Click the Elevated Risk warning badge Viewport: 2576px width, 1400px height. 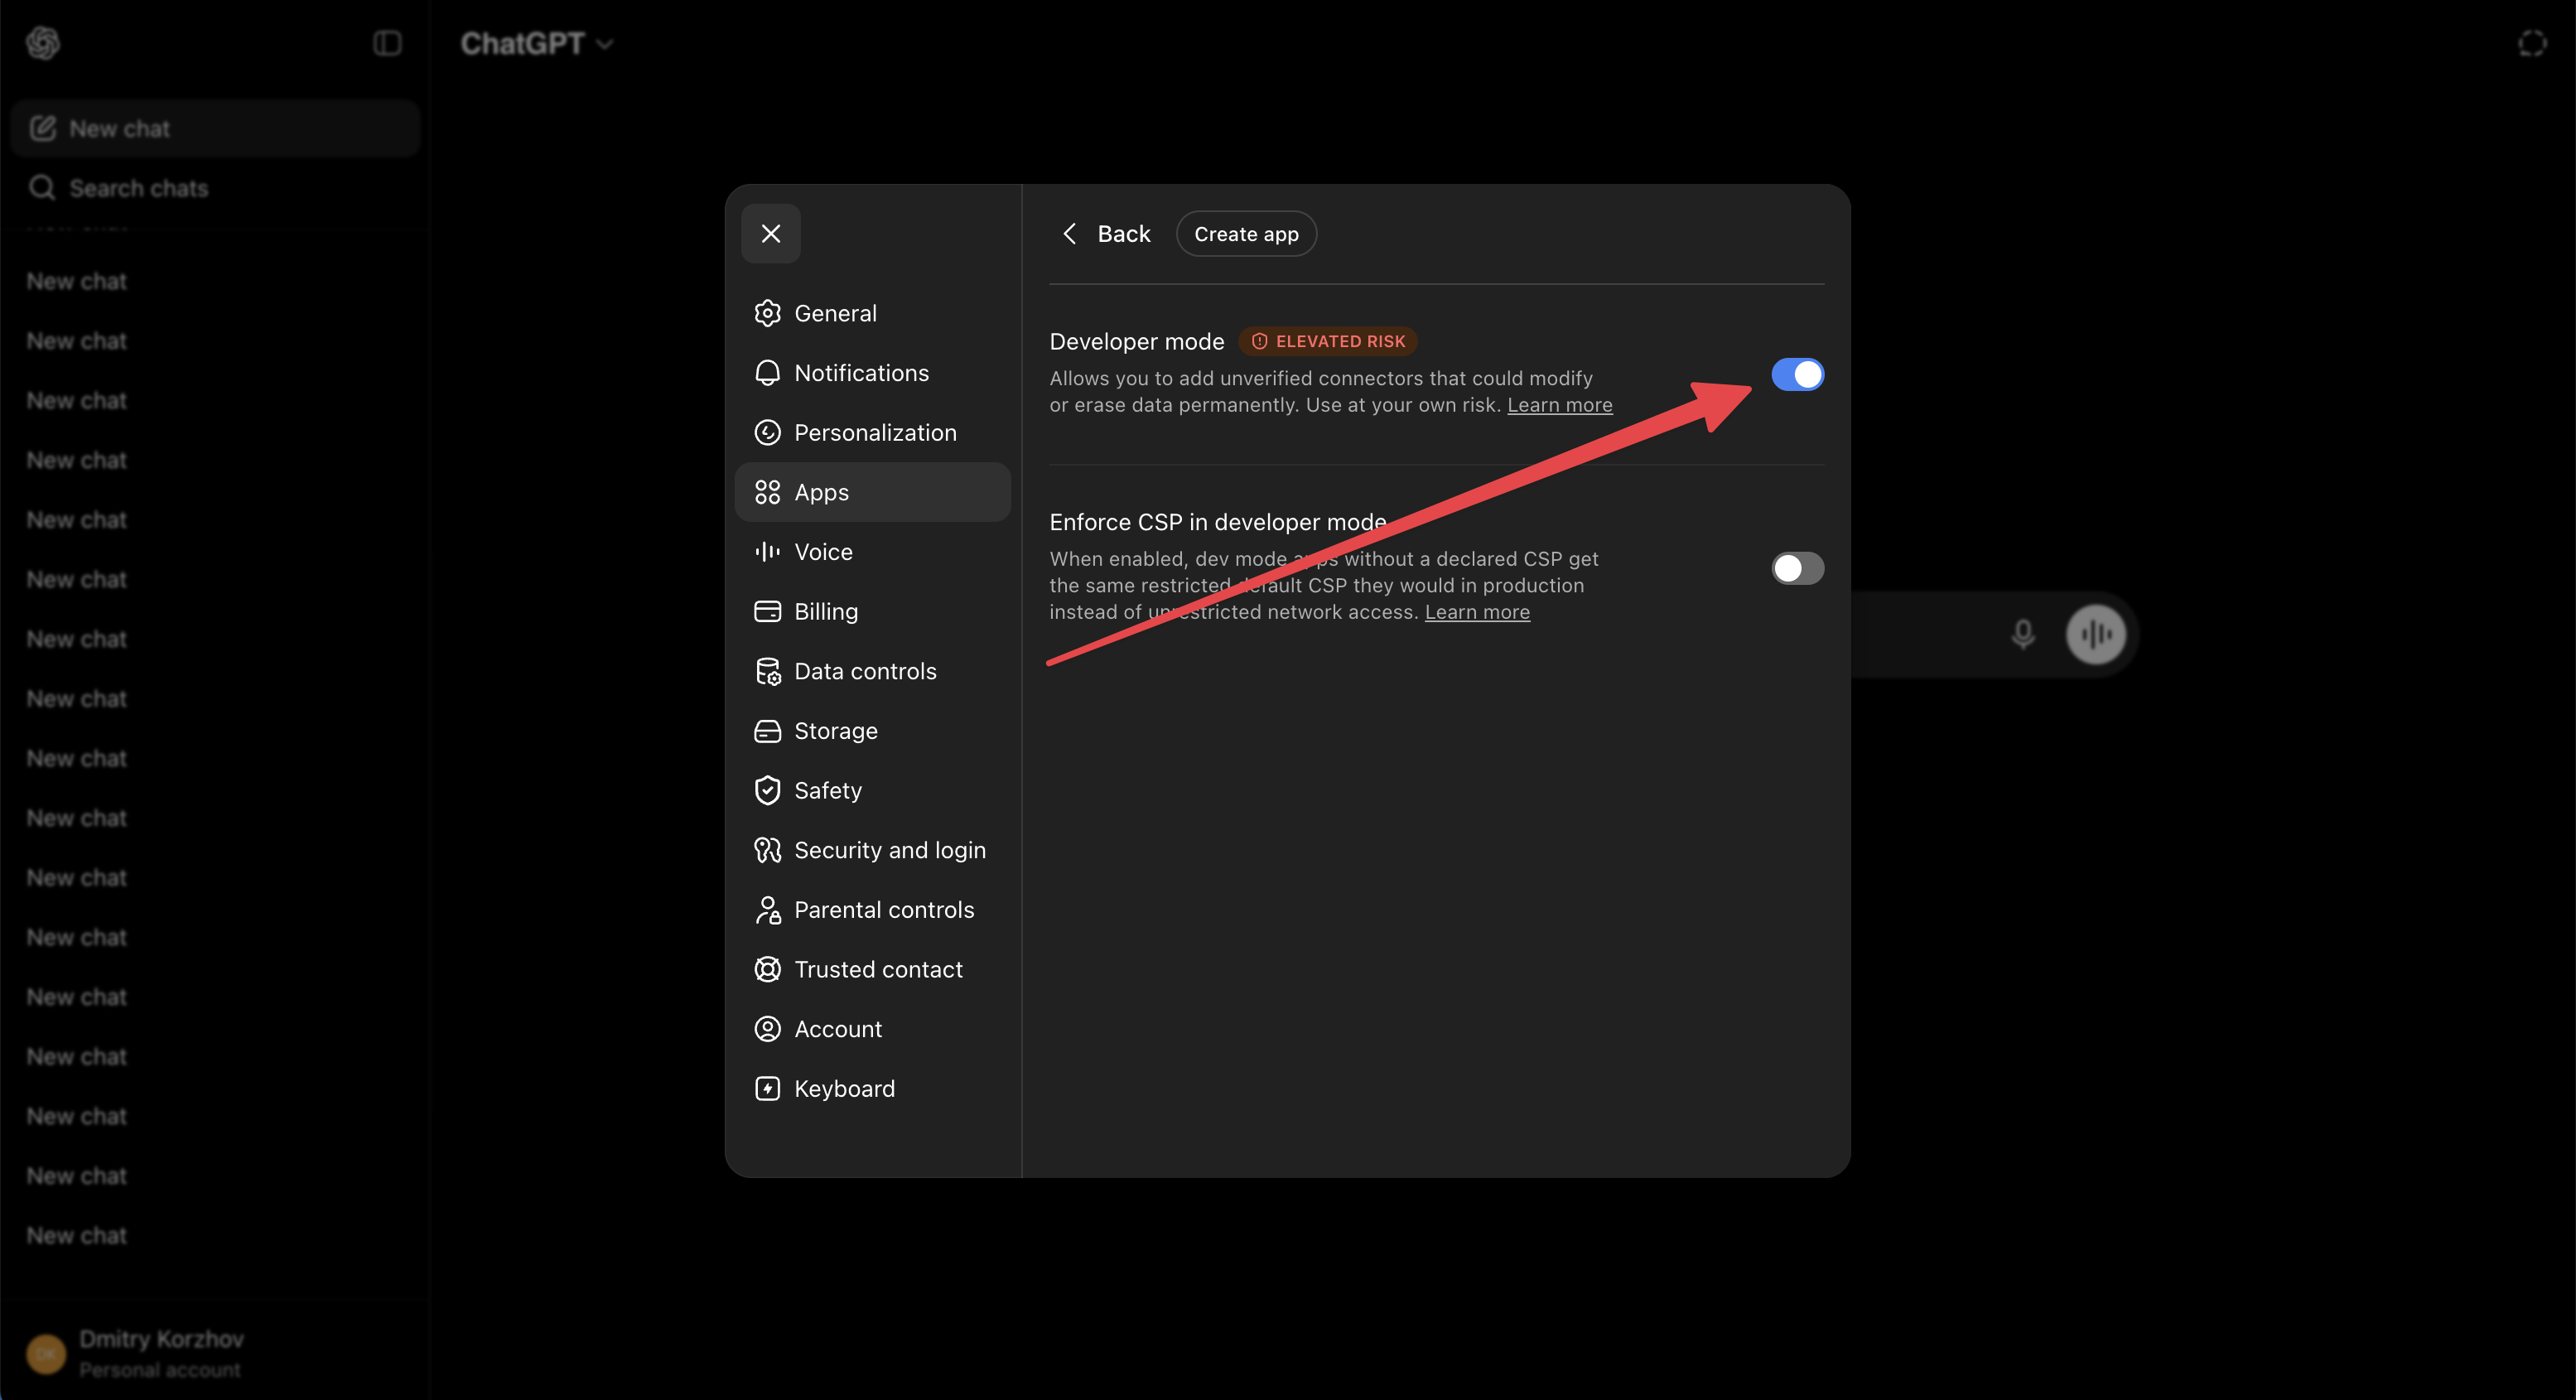point(1328,341)
